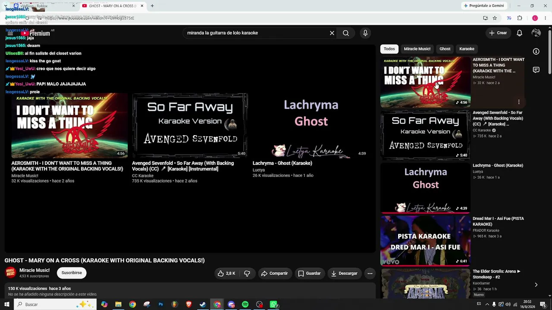552x310 pixels.
Task: Open the YouTube hamburger guide menu
Action: coord(10,33)
